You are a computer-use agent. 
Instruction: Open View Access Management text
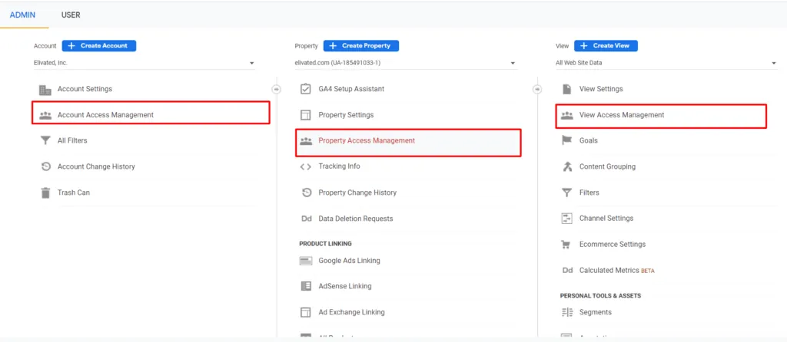click(x=622, y=115)
